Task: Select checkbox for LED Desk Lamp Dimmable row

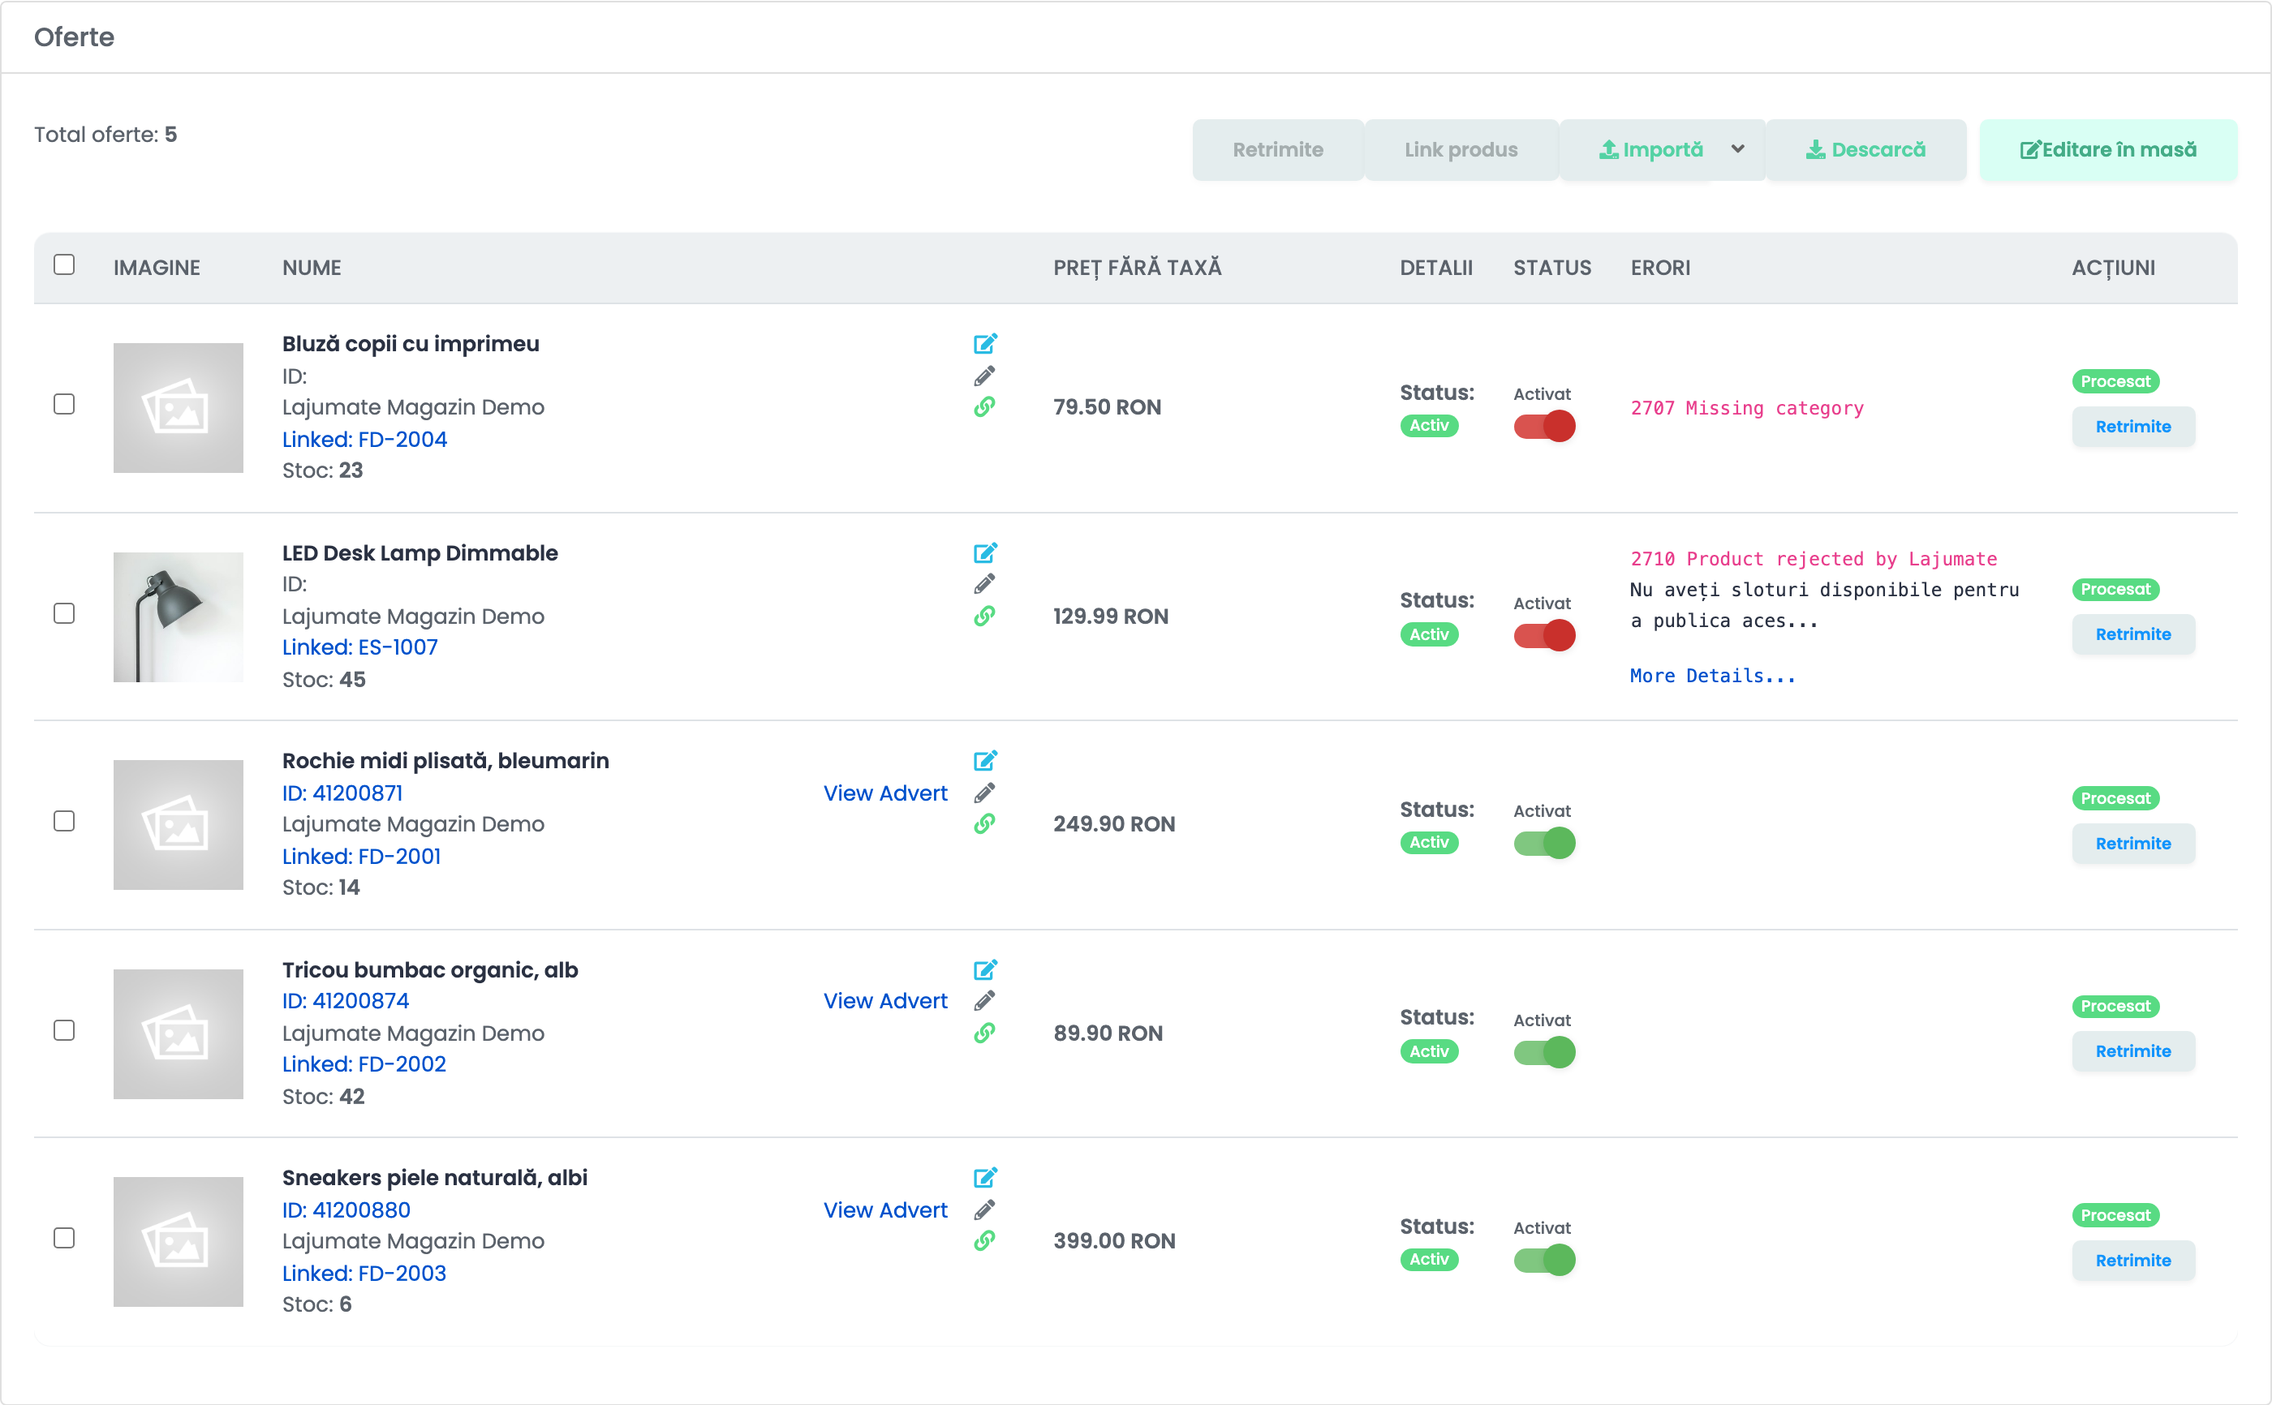Action: coord(64,613)
